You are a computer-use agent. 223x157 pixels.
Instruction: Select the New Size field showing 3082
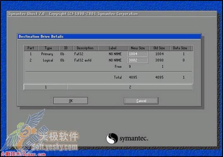[138, 60]
